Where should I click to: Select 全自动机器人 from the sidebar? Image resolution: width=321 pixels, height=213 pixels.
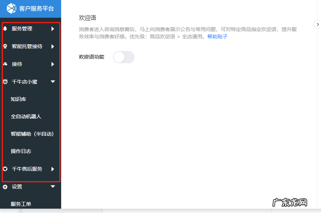click(26, 116)
